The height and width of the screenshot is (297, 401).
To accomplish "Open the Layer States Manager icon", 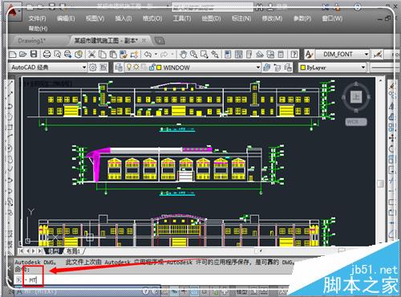I will [x=288, y=67].
